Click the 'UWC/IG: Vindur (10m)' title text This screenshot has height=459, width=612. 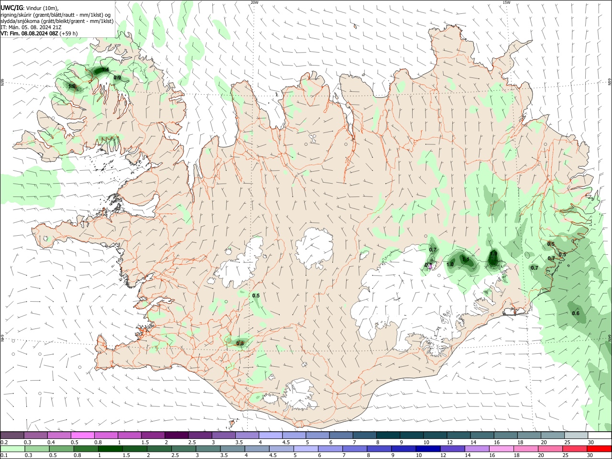click(x=30, y=8)
